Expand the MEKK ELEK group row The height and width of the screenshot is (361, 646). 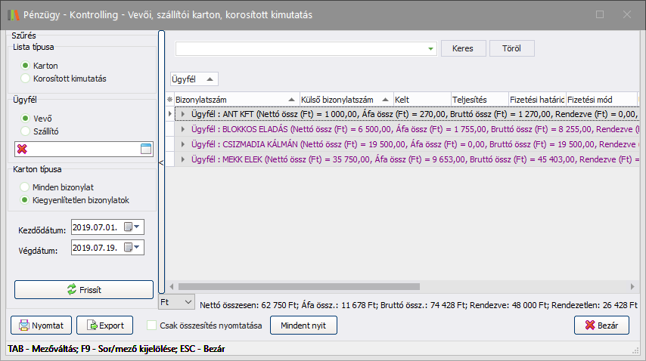tap(182, 159)
